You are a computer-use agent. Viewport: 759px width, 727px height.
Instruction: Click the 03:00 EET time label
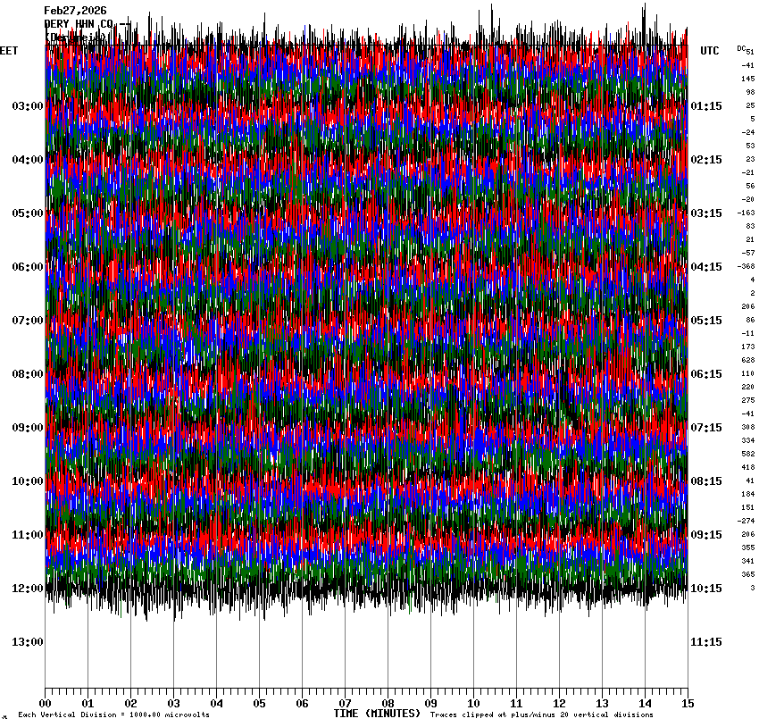[27, 106]
